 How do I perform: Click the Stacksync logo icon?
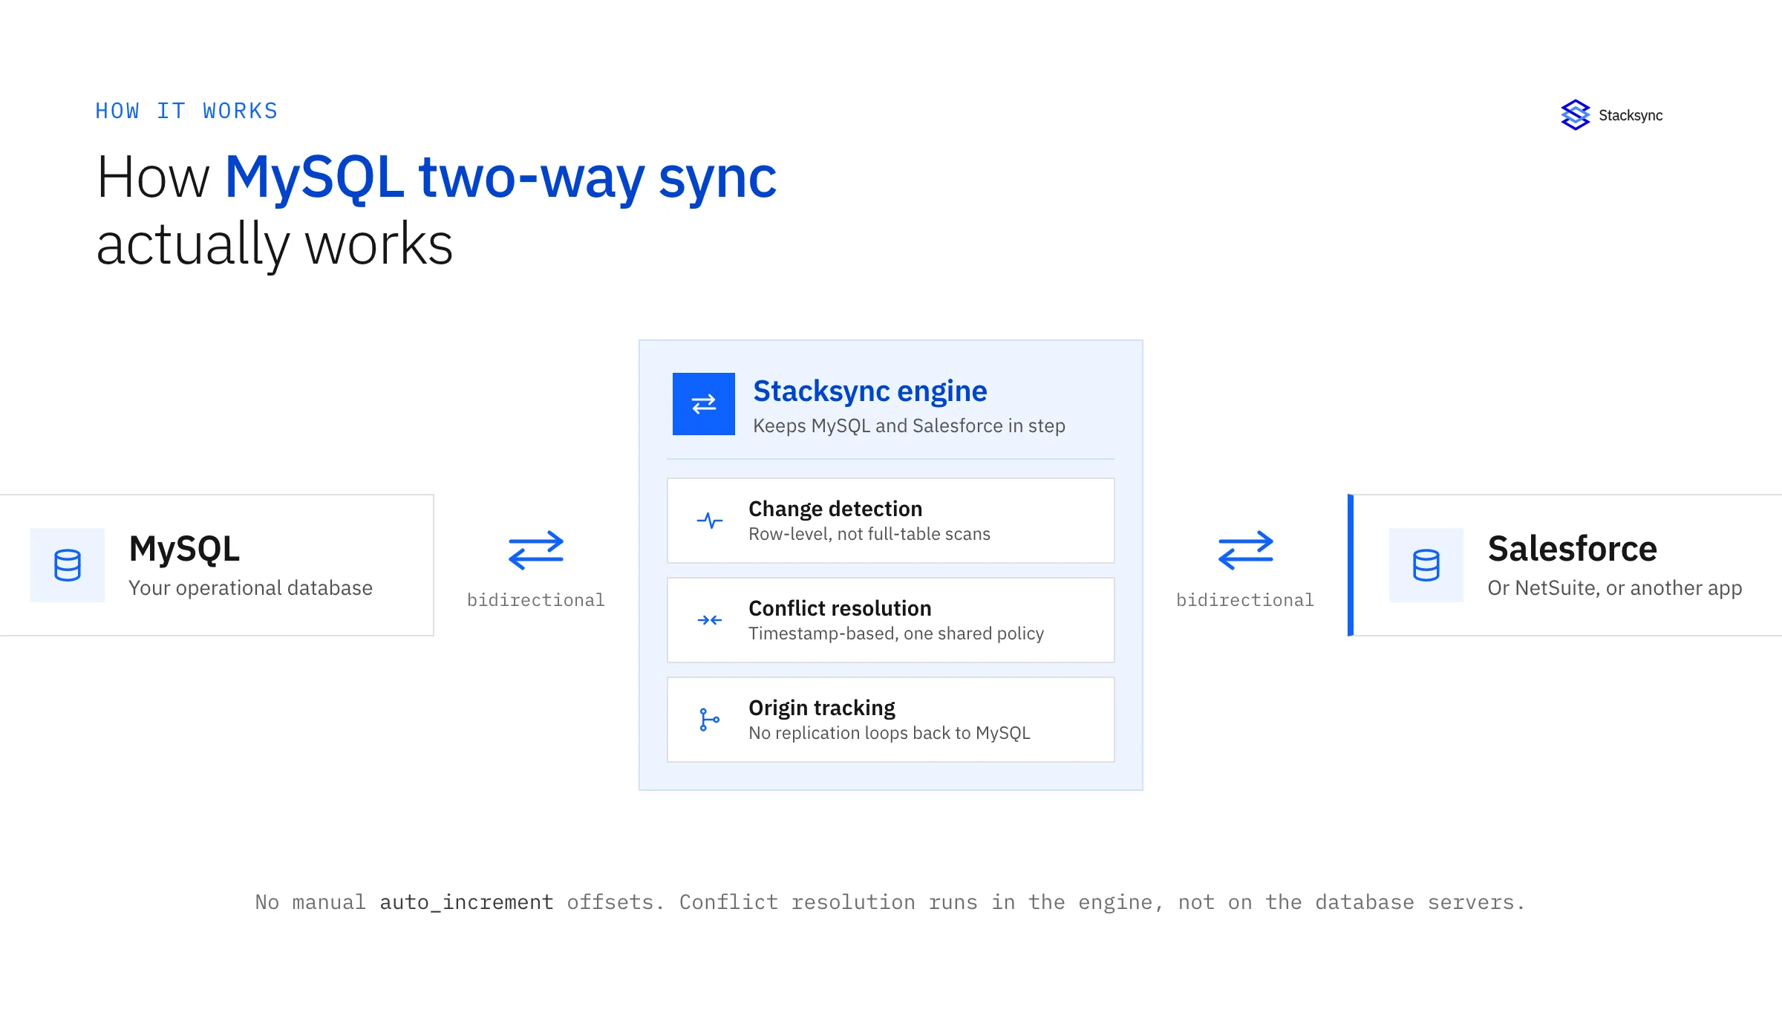coord(1575,115)
